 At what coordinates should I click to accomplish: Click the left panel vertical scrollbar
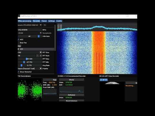point(55,38)
